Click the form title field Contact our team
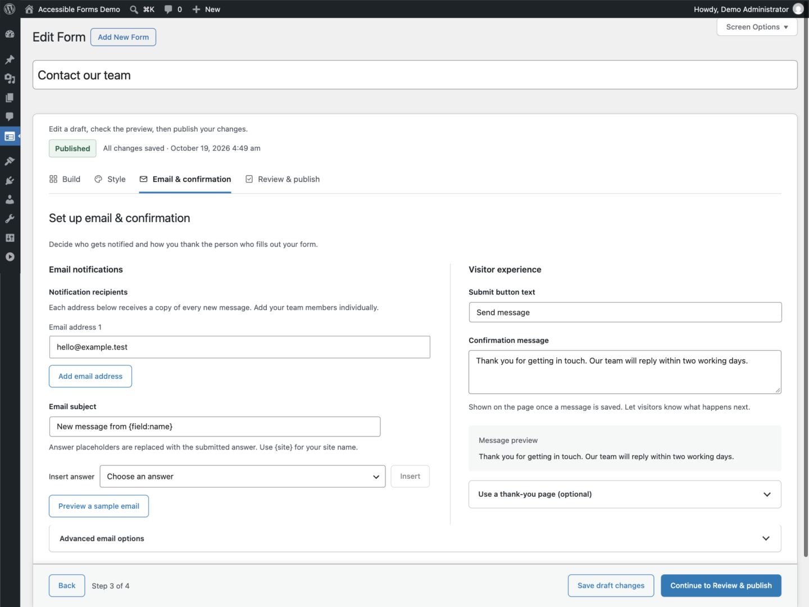The image size is (809, 607). click(x=415, y=75)
